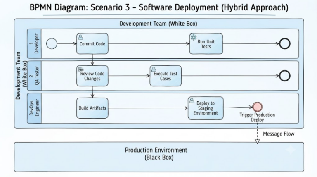Screen dimensions: 317x177
Task: Click the Developer lane header
Action: click(34, 43)
